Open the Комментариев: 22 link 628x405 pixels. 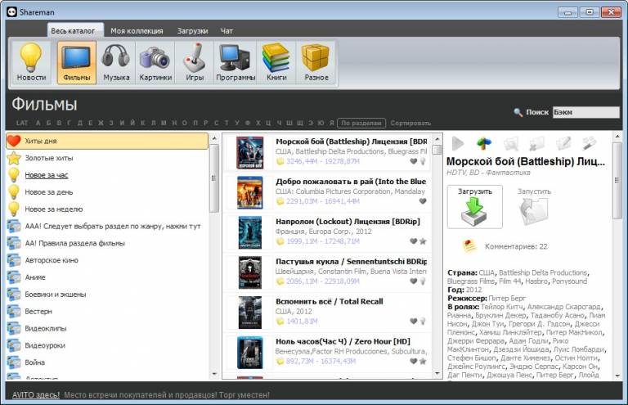tap(516, 246)
